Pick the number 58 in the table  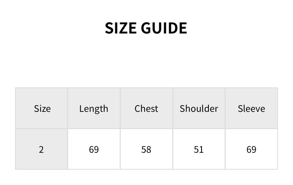pos(146,149)
